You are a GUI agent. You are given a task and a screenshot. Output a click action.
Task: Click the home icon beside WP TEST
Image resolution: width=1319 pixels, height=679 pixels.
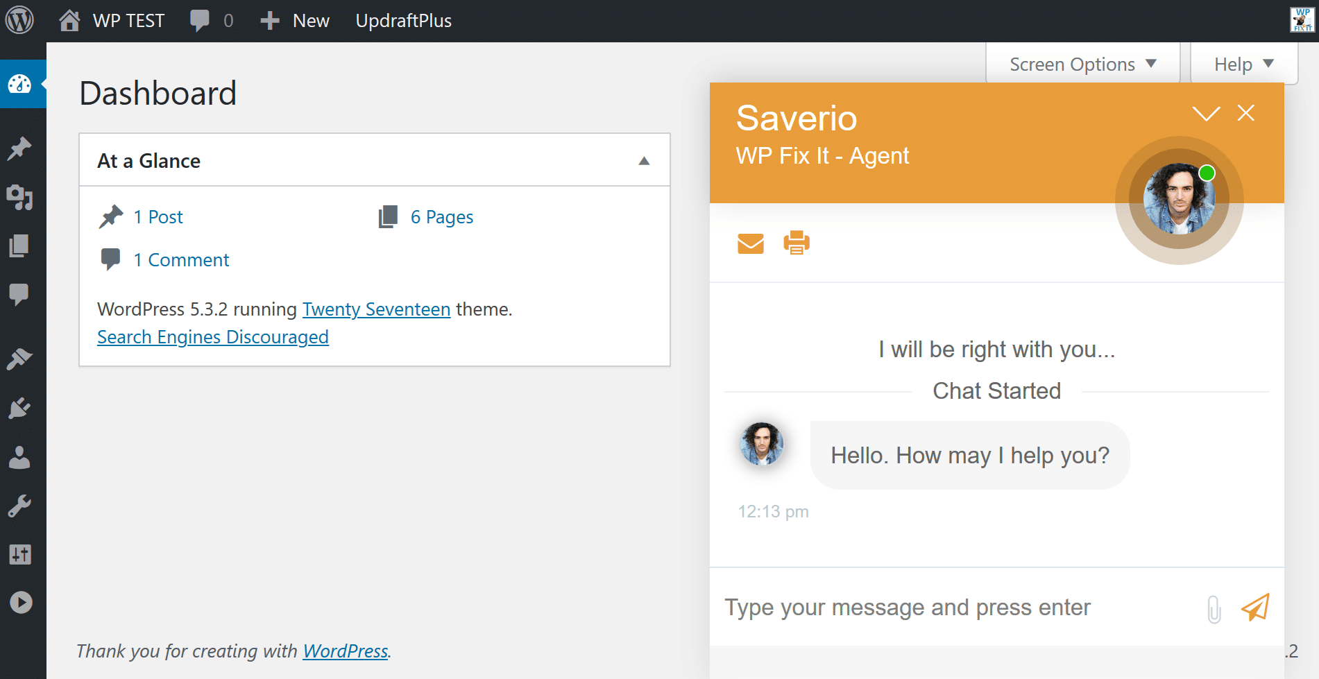point(69,21)
